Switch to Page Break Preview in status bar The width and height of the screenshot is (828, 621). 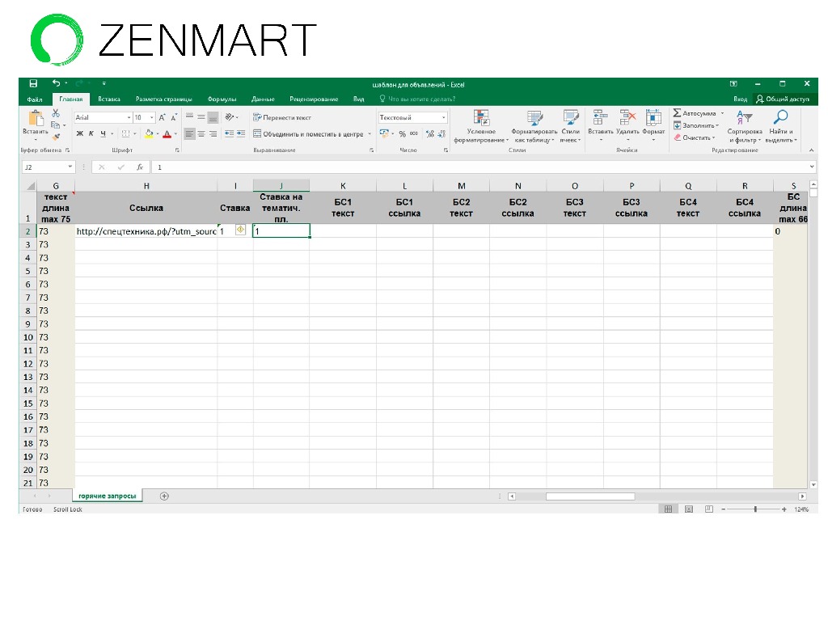(x=708, y=509)
